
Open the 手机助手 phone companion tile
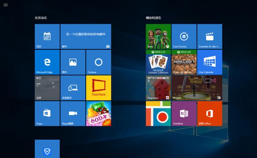click(73, 88)
